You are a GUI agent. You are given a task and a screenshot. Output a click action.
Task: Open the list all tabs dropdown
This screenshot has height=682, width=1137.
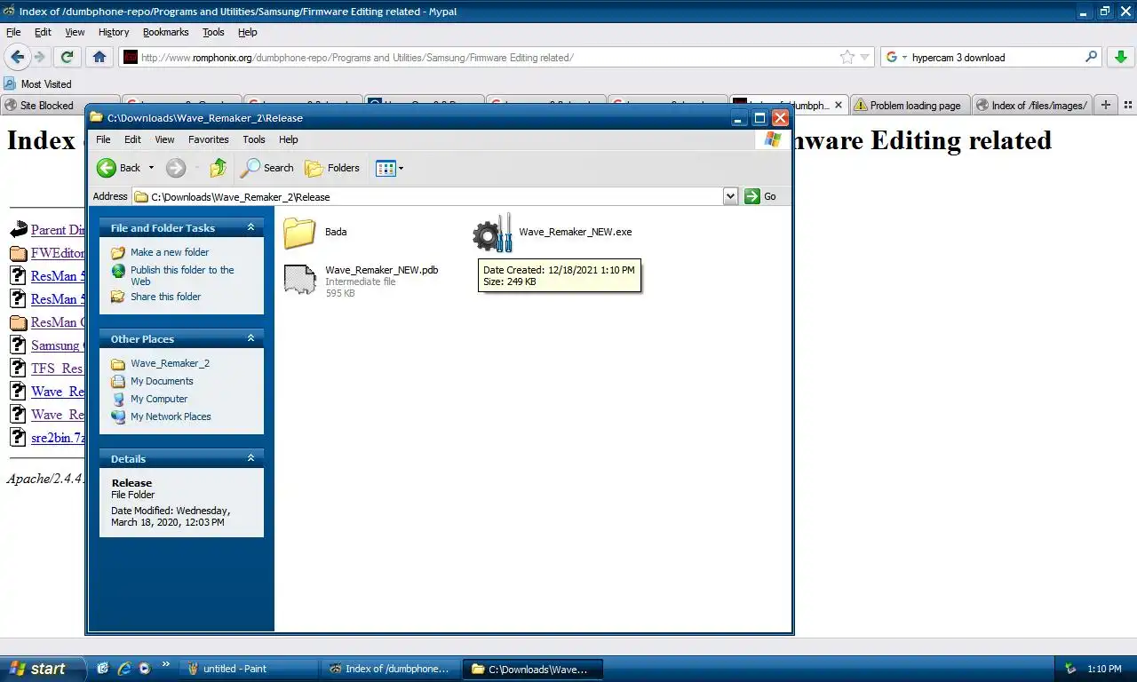point(1126,105)
